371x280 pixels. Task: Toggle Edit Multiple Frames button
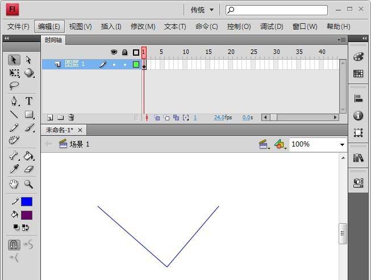176,118
